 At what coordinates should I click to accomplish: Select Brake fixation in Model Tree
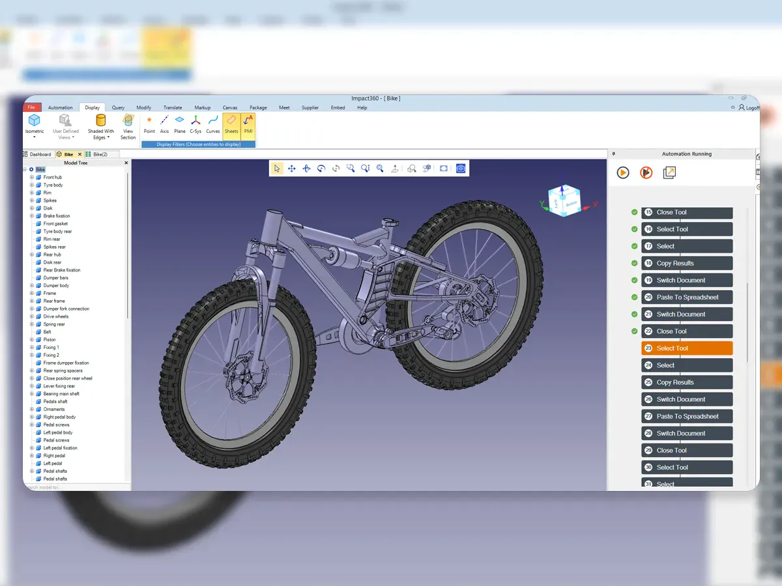point(57,216)
